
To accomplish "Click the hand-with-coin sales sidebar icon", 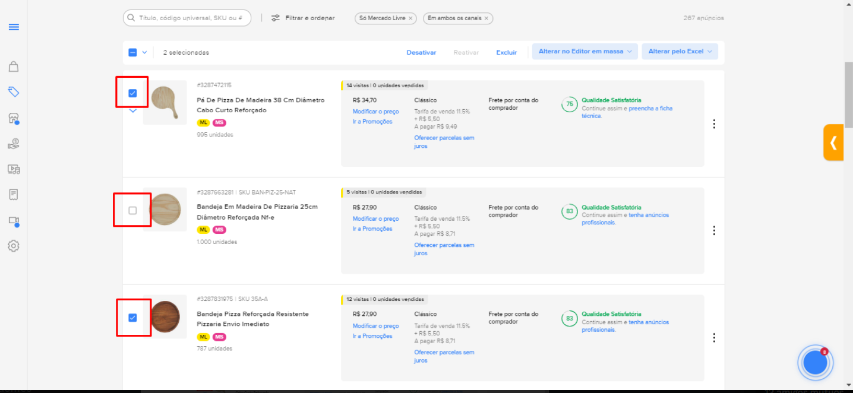I will (x=14, y=143).
